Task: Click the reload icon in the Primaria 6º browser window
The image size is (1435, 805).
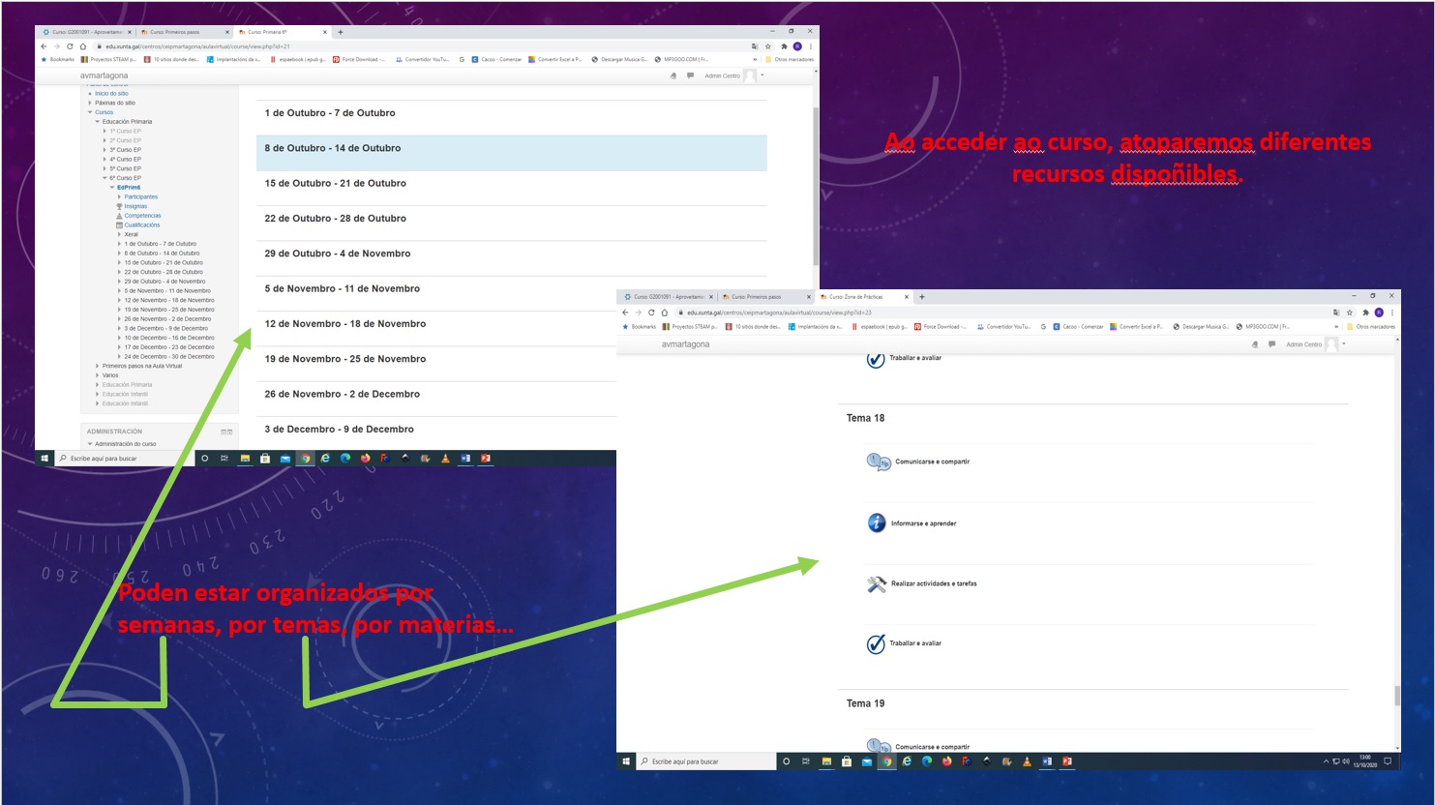Action: 70,46
